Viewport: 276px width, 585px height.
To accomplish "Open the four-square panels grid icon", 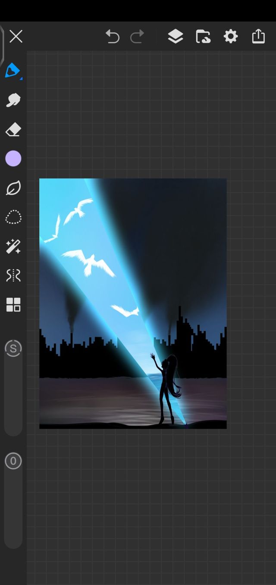I will 13,304.
